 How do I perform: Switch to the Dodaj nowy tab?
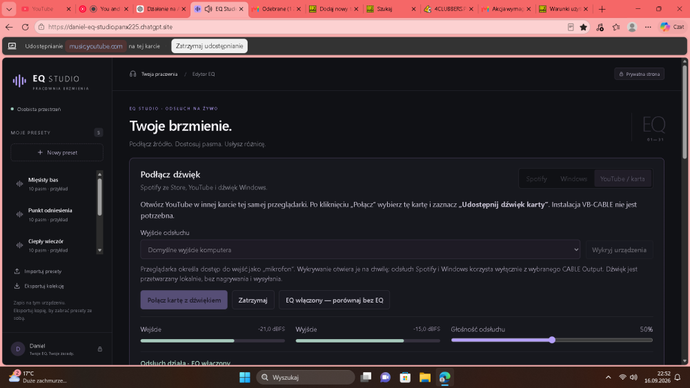click(x=334, y=9)
